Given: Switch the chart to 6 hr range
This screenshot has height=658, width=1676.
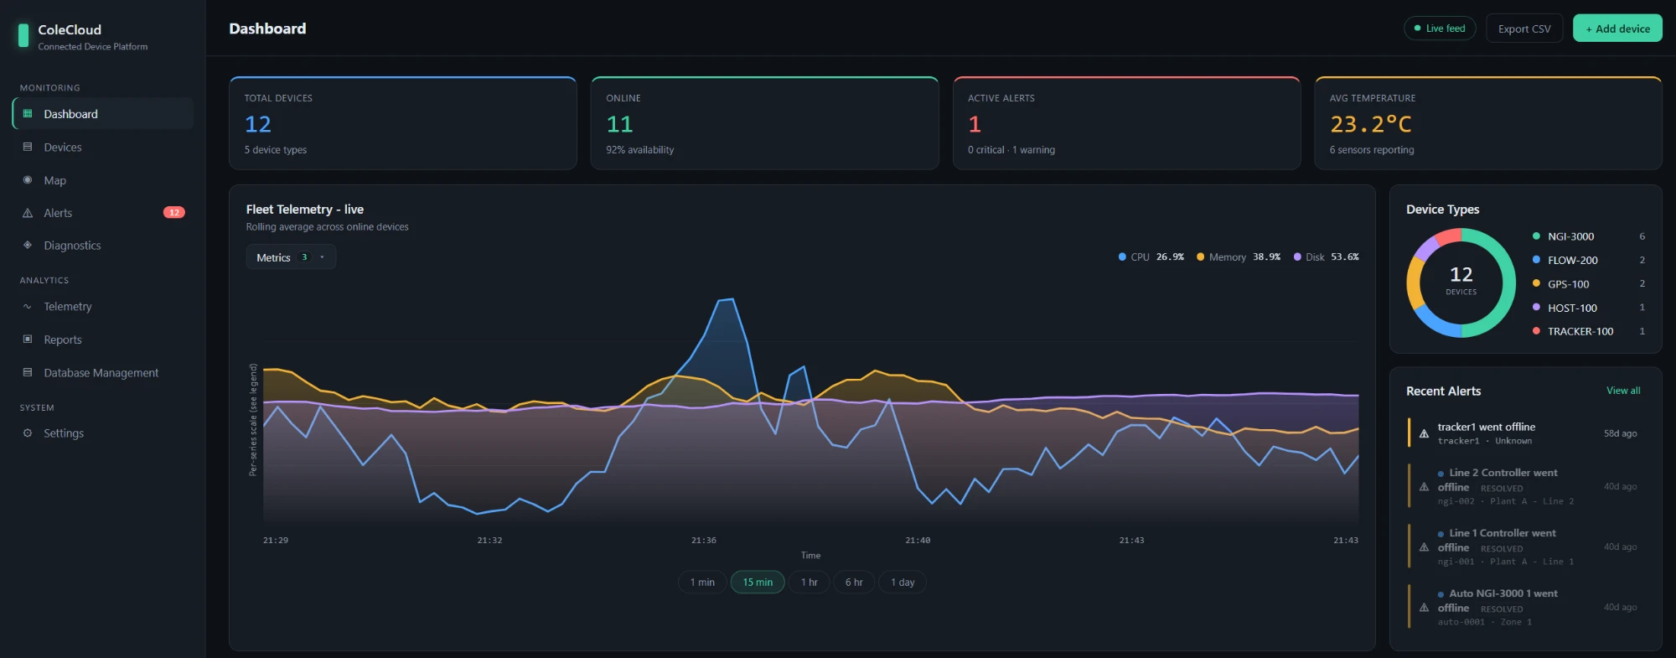Looking at the screenshot, I should pos(854,583).
